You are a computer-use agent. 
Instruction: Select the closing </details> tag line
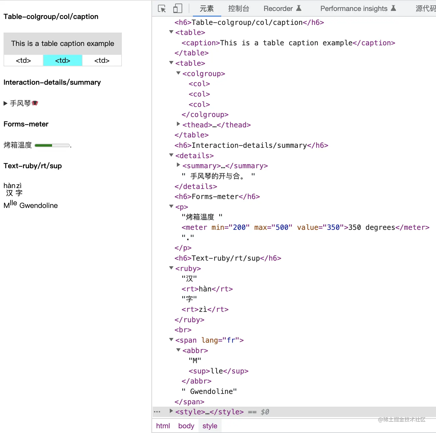[x=196, y=187]
